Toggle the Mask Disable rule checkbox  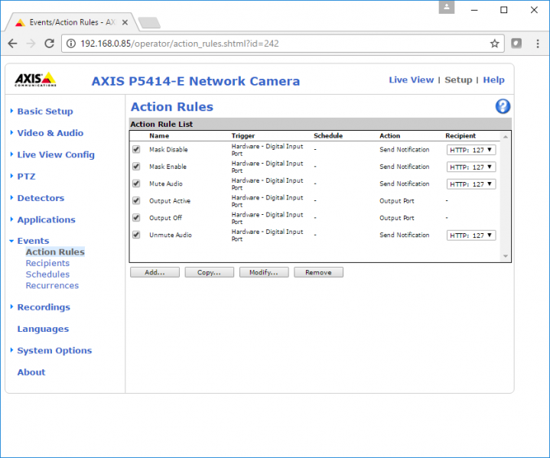tap(136, 149)
